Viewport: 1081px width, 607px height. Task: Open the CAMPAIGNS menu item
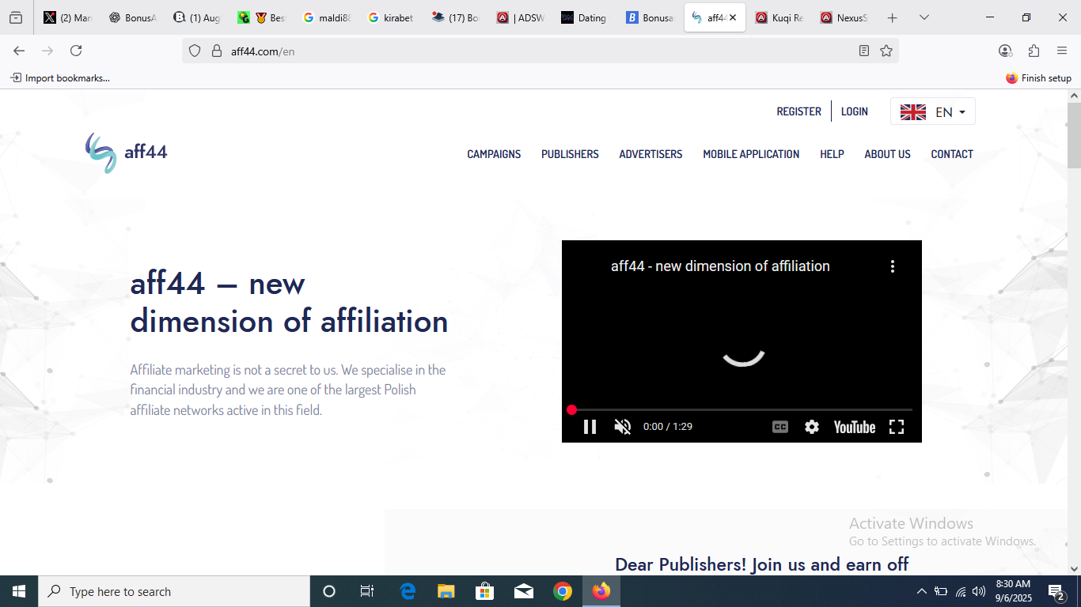coord(494,154)
